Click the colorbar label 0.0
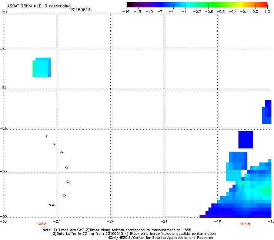Image resolution: width=274 pixels, height=240 pixels. click(255, 12)
